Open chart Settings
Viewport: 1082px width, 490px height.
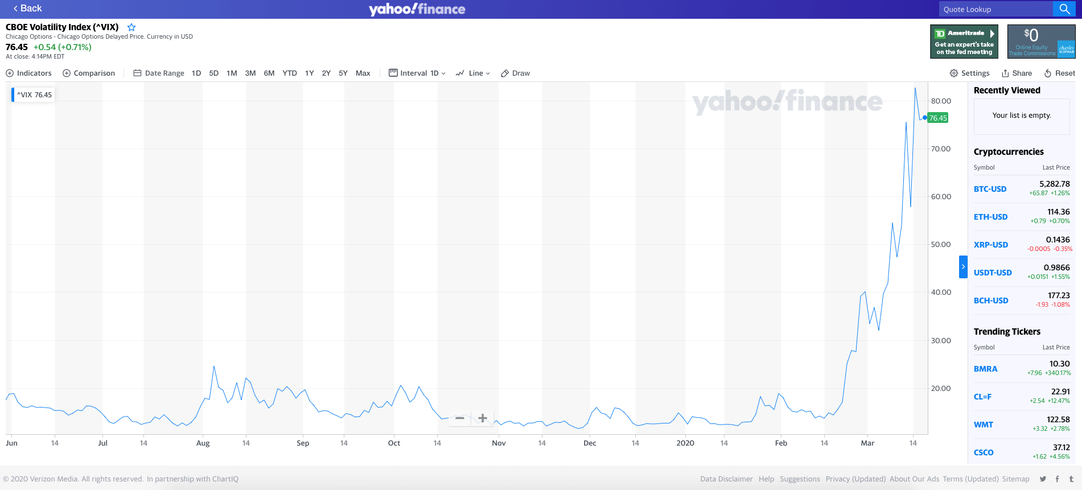coord(969,73)
